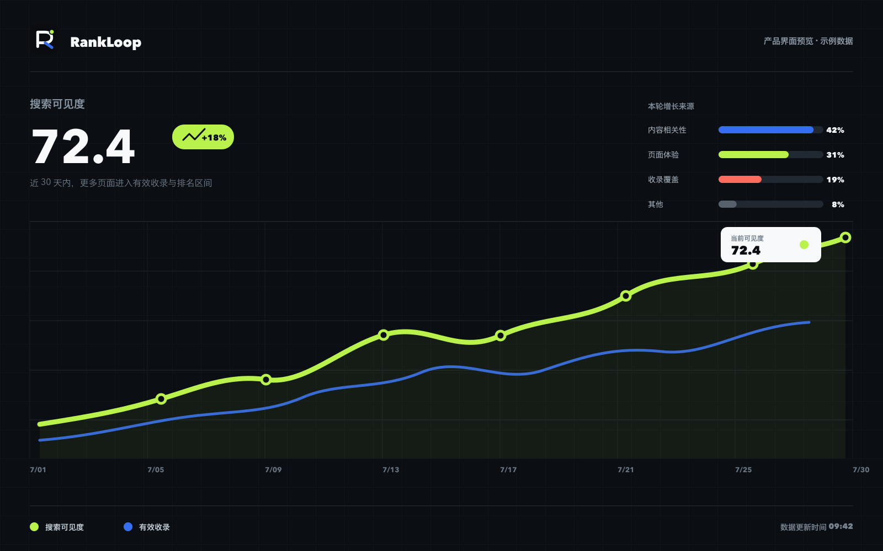Click the 页面体验 label

[663, 155]
